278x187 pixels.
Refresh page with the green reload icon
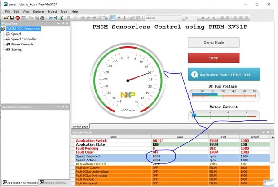(x=62, y=18)
